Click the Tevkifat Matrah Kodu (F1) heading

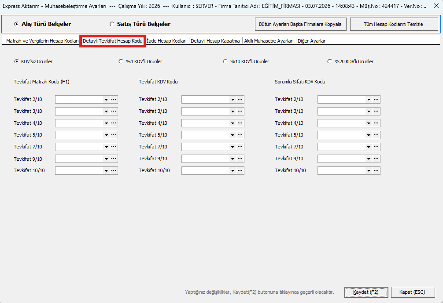(x=41, y=82)
